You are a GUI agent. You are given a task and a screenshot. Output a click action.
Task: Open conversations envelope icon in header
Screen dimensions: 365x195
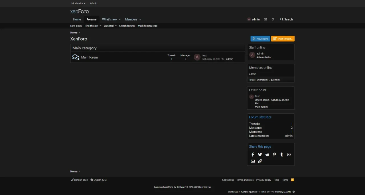click(265, 19)
